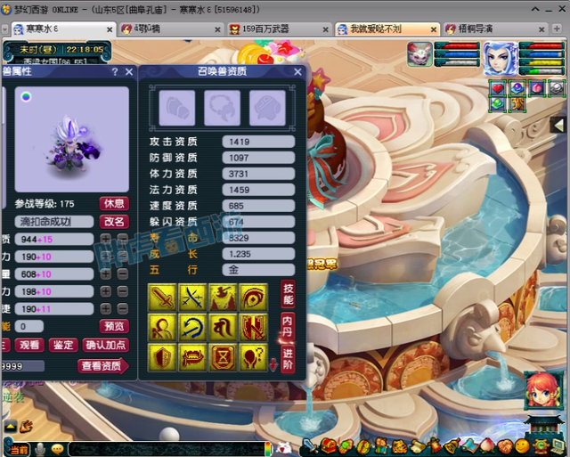The width and height of the screenshot is (570, 457).
Task: Click the smiley face icon in bottom bar
Action: pyautogui.click(x=523, y=447)
